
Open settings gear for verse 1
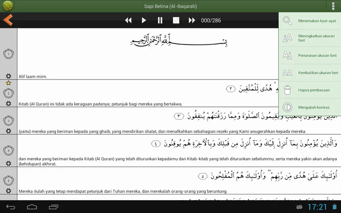[x=8, y=76]
